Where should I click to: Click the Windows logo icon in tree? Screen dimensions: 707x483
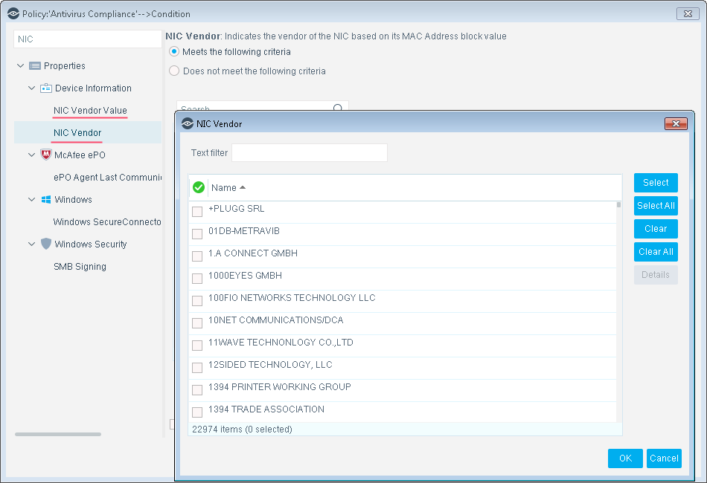click(45, 199)
